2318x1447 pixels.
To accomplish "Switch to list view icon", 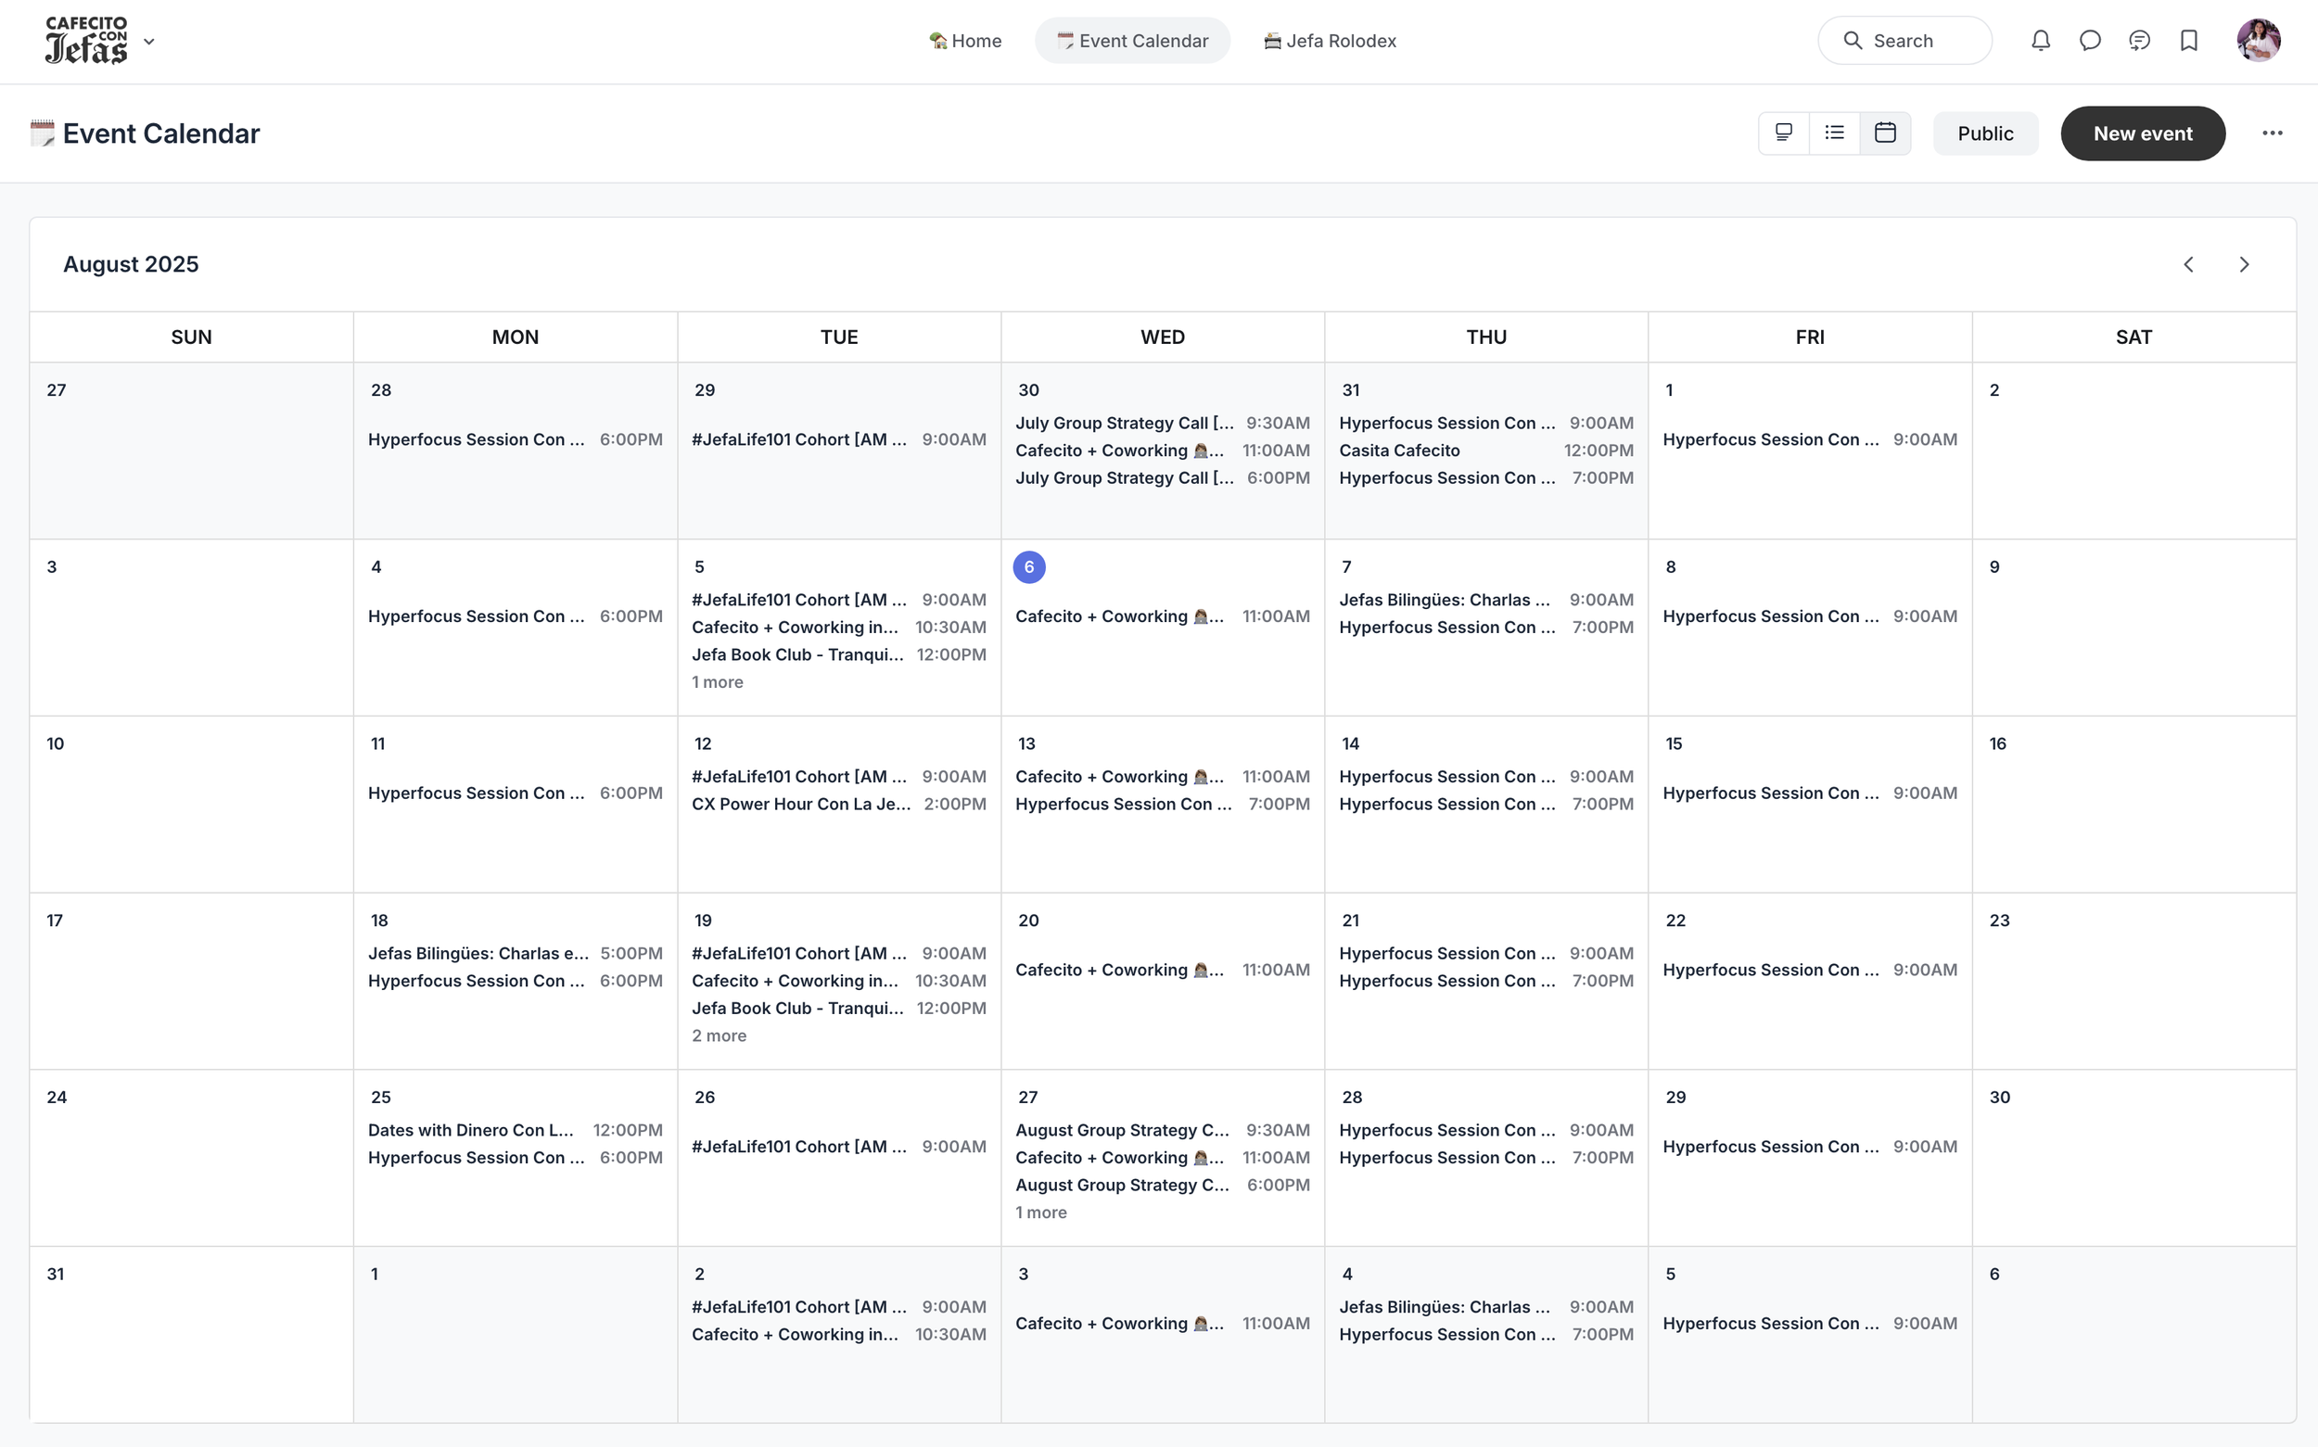I will tap(1835, 133).
